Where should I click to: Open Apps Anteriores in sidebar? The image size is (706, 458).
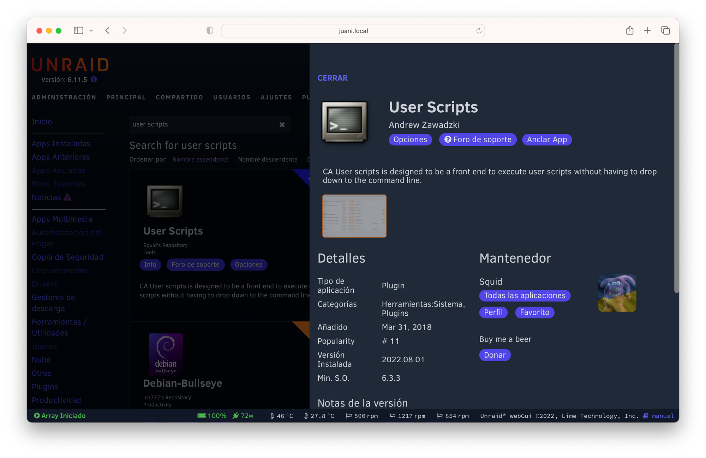(61, 157)
